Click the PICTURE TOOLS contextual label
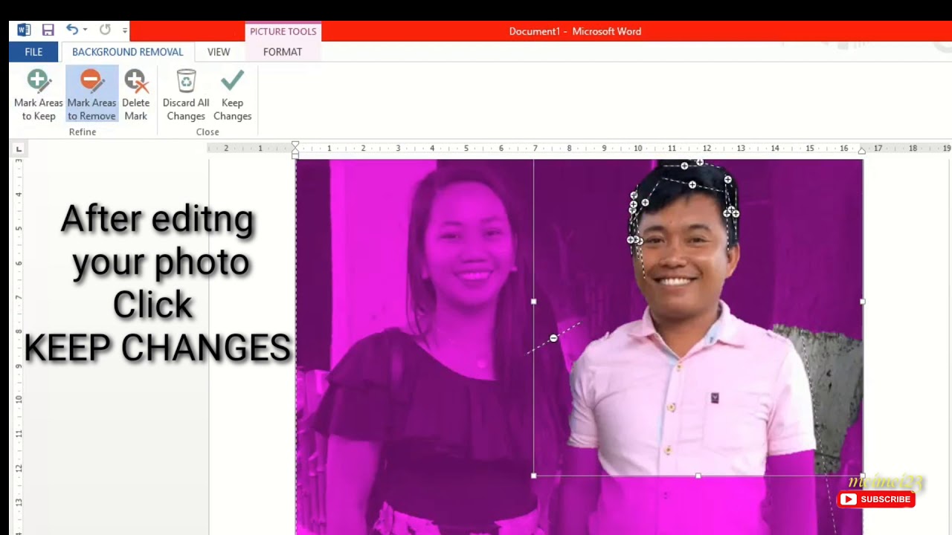The width and height of the screenshot is (952, 535). [283, 31]
